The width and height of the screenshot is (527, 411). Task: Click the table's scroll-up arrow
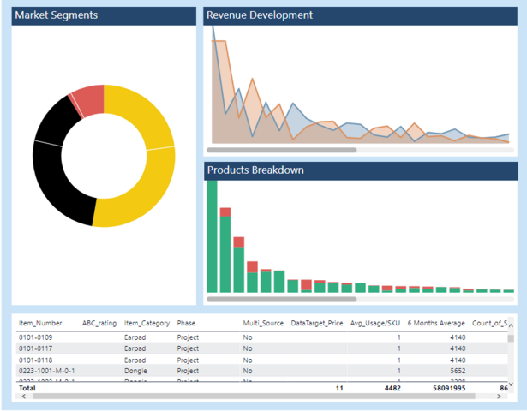tap(512, 325)
